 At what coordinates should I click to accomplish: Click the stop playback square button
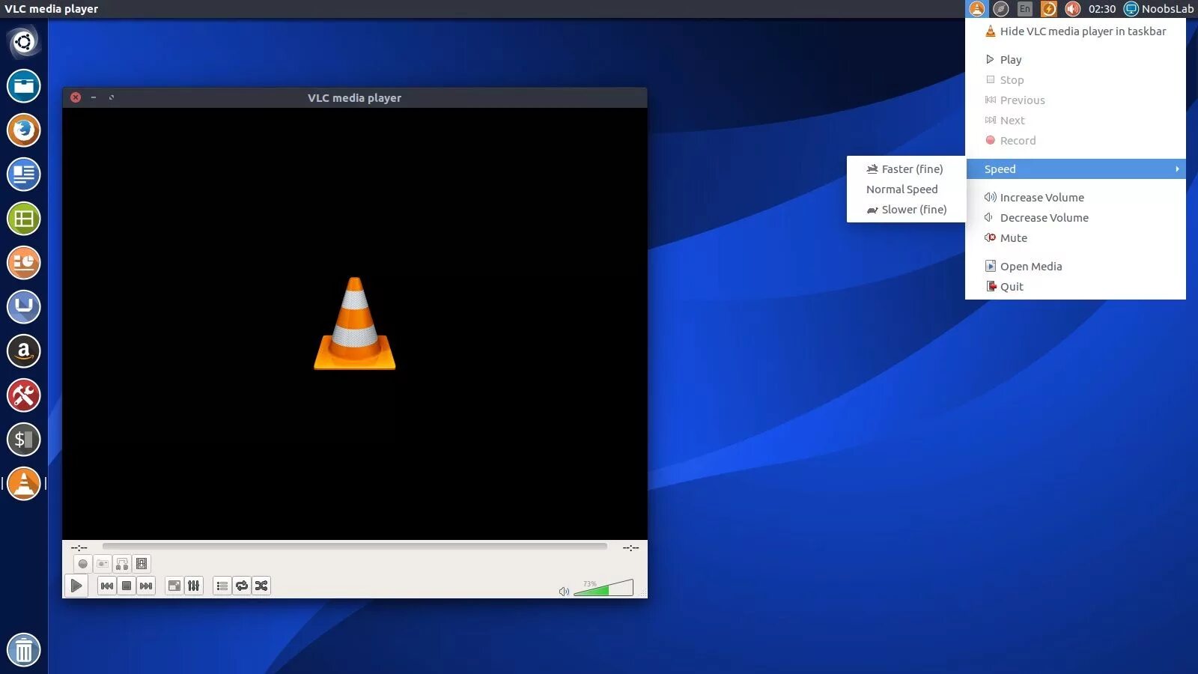tap(127, 586)
